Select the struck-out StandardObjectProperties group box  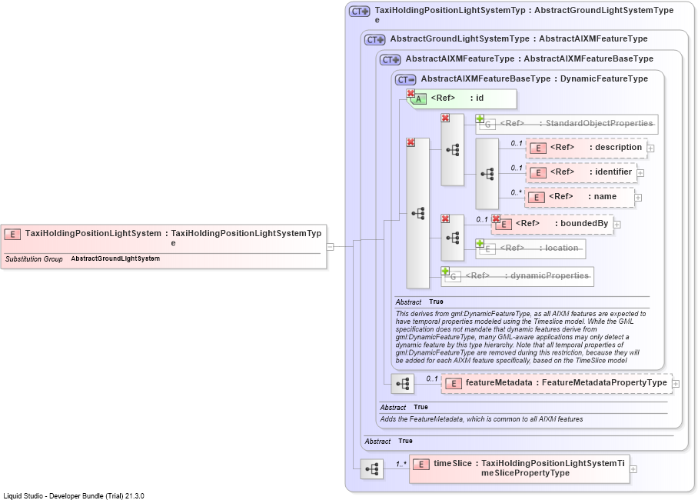click(x=567, y=125)
